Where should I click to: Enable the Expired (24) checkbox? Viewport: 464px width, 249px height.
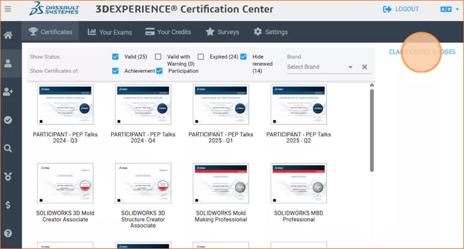click(200, 56)
